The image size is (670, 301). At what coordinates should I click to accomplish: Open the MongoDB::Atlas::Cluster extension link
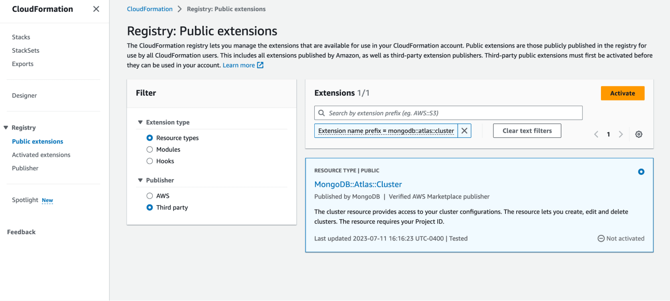pyautogui.click(x=358, y=185)
